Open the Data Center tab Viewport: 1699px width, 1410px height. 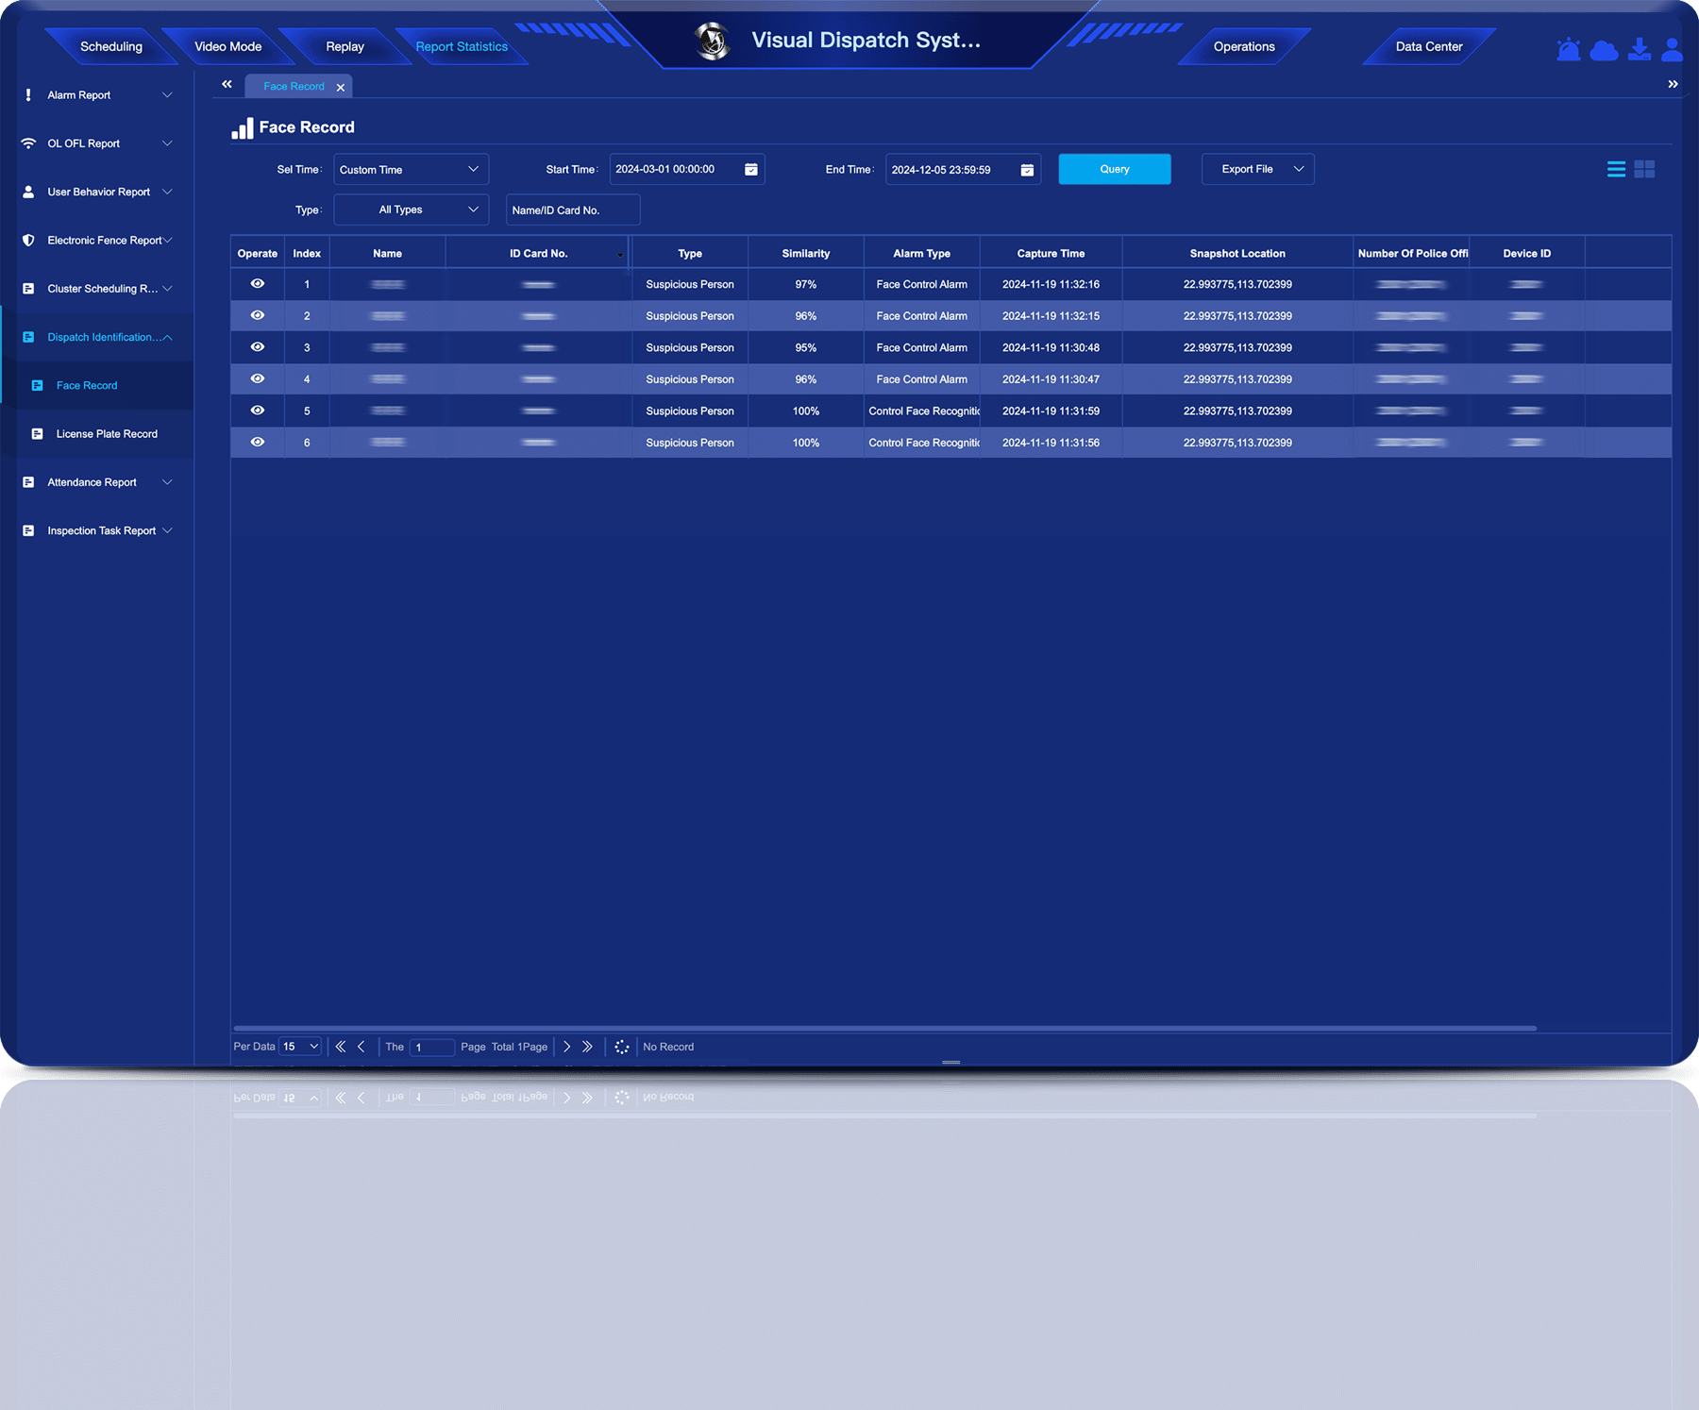click(x=1428, y=46)
